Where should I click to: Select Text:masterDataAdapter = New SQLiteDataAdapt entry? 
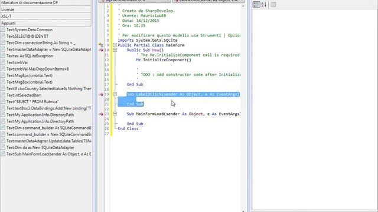[x=48, y=49]
